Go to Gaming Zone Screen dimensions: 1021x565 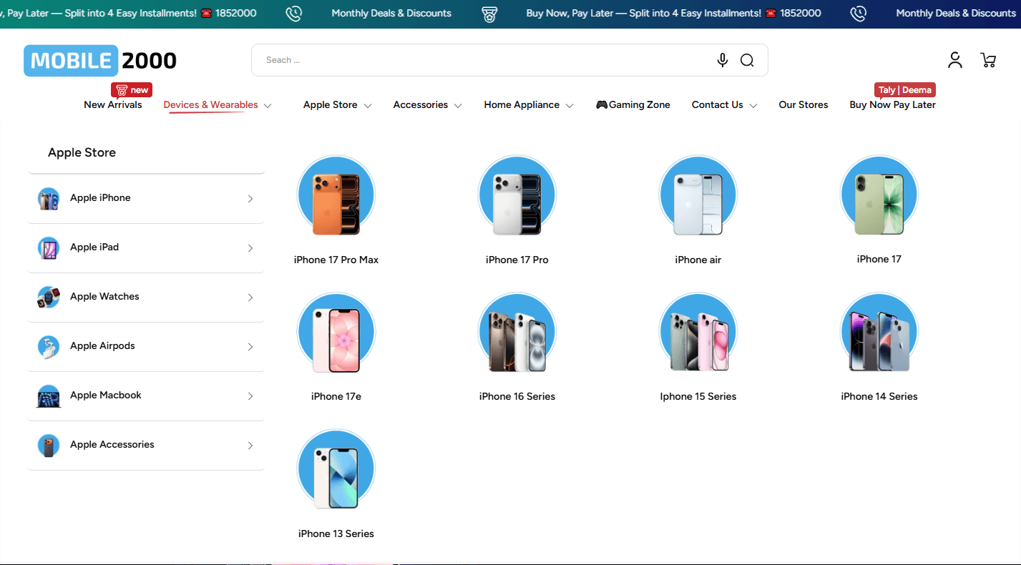pyautogui.click(x=633, y=105)
